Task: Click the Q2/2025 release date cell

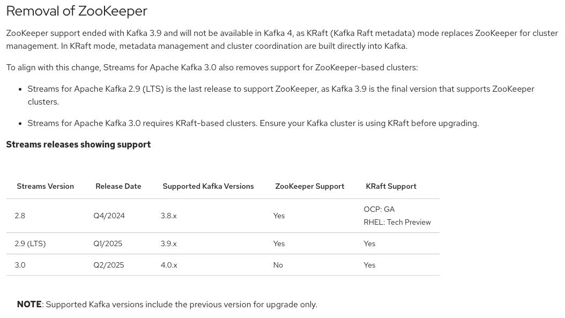Action: tap(108, 265)
